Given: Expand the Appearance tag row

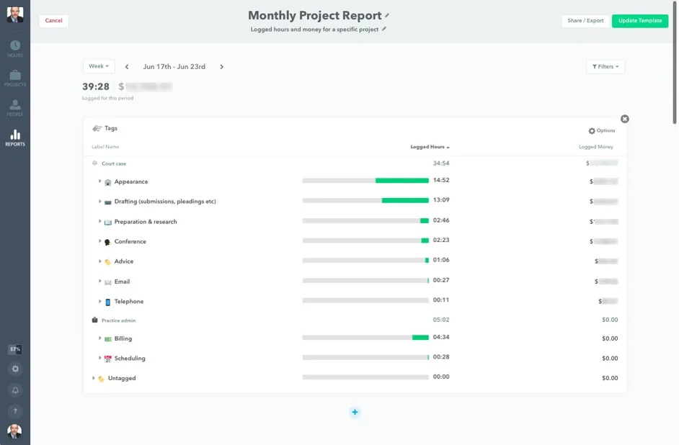Looking at the screenshot, I should (100, 181).
